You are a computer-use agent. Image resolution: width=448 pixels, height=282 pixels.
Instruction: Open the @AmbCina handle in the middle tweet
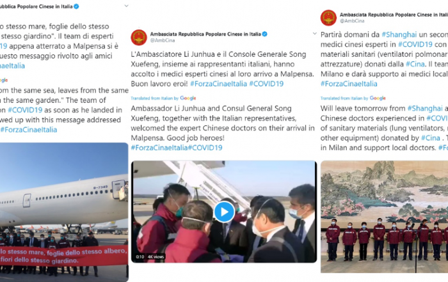coord(163,40)
